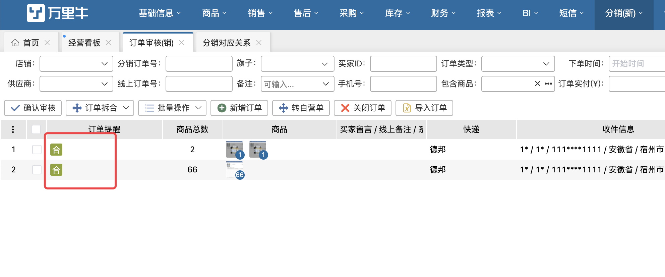Open the 库存 menu
Image resolution: width=665 pixels, height=277 pixels.
[x=398, y=13]
